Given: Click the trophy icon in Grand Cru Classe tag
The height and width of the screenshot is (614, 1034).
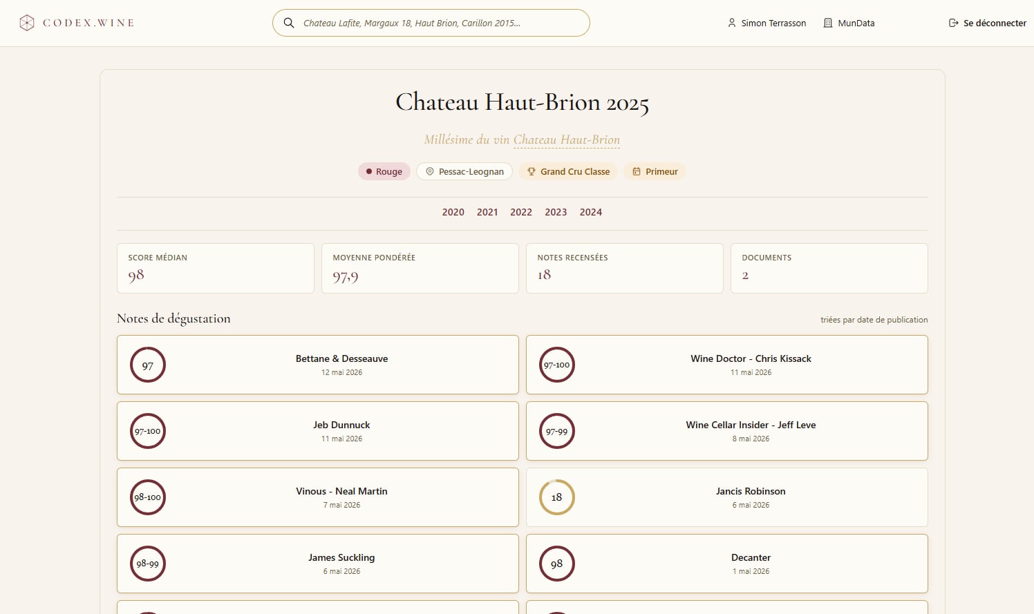Looking at the screenshot, I should [x=532, y=171].
